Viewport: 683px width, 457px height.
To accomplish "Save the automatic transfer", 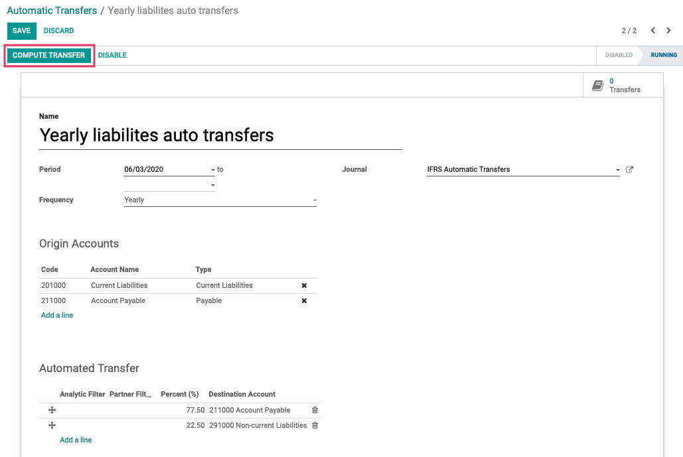I will click(x=22, y=31).
